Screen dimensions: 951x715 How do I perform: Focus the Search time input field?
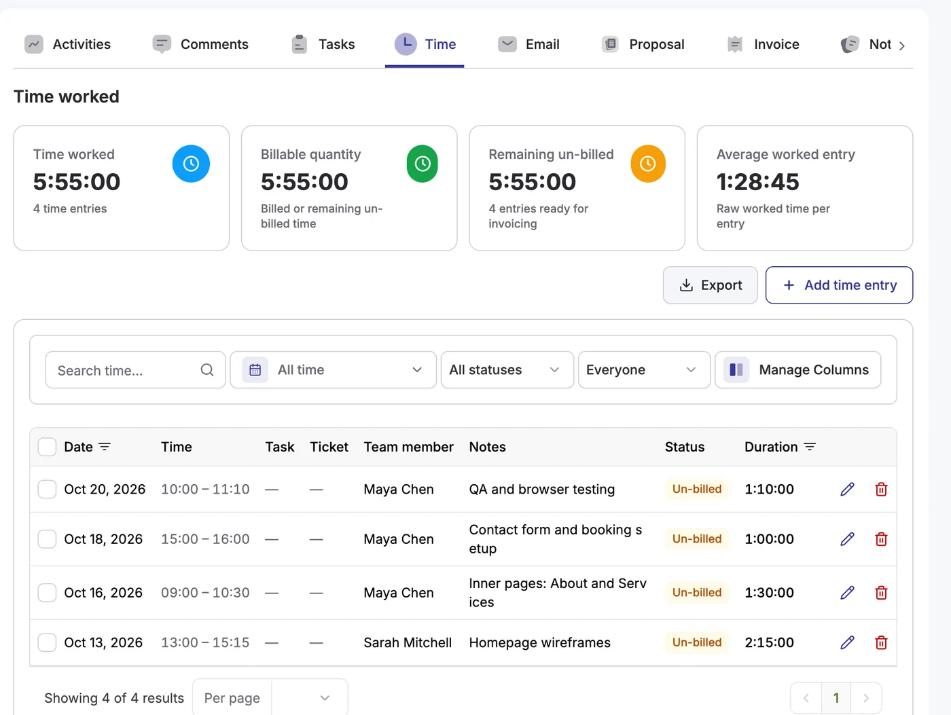pyautogui.click(x=135, y=370)
